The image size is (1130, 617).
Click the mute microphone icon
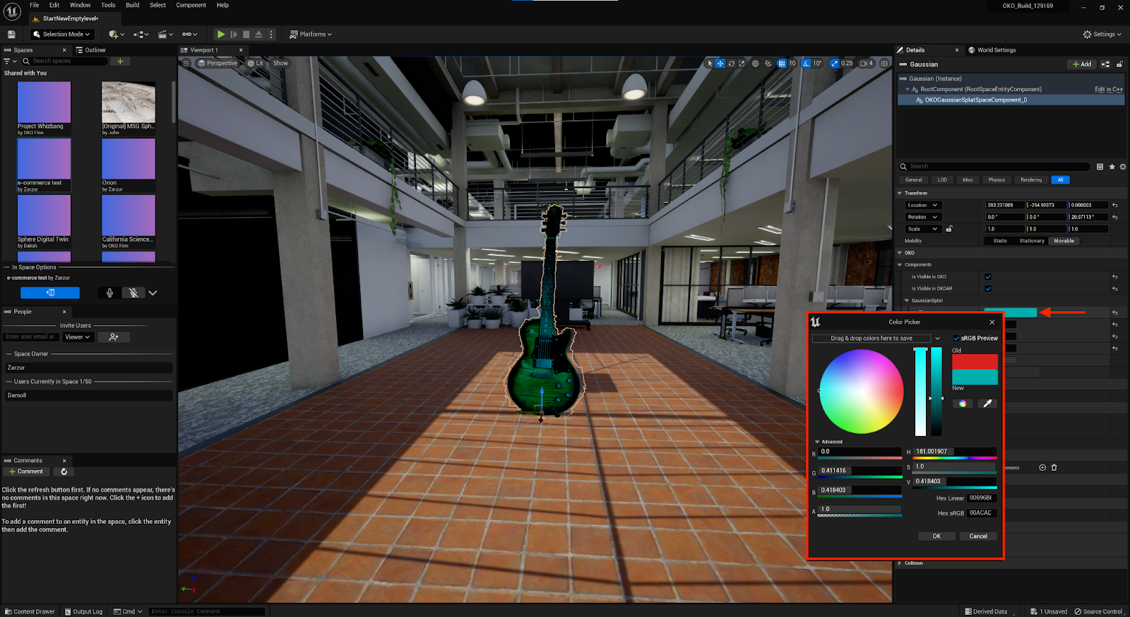click(133, 293)
